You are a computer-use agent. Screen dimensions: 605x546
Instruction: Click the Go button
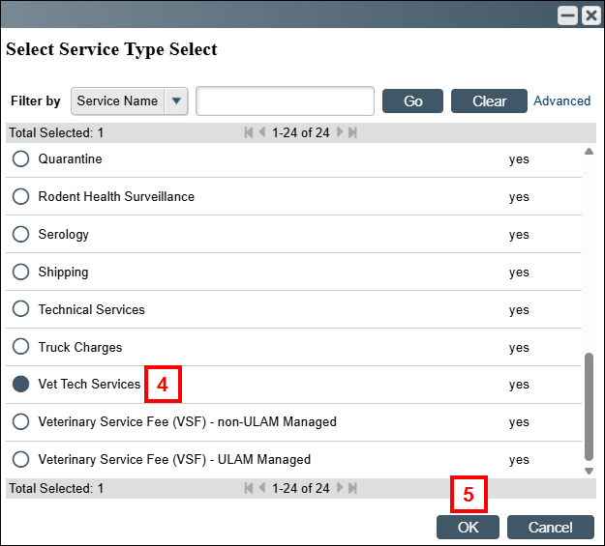(x=412, y=101)
